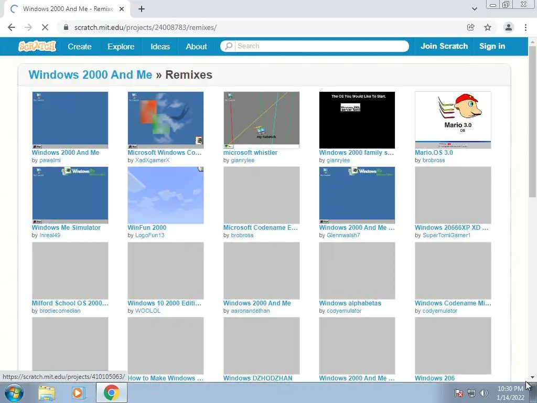Open the Chrome three-dot menu
Image resolution: width=537 pixels, height=403 pixels.
pos(525,27)
